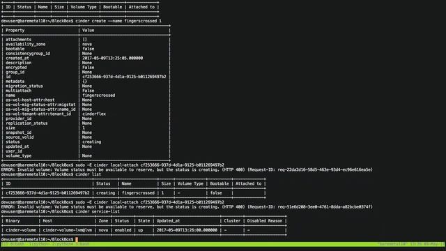Click the migration_status property name
Screen dimensions: 446x251
click(x=24, y=86)
